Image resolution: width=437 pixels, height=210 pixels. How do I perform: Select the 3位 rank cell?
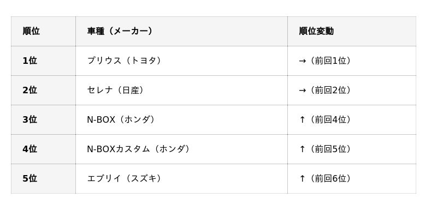tap(43, 119)
